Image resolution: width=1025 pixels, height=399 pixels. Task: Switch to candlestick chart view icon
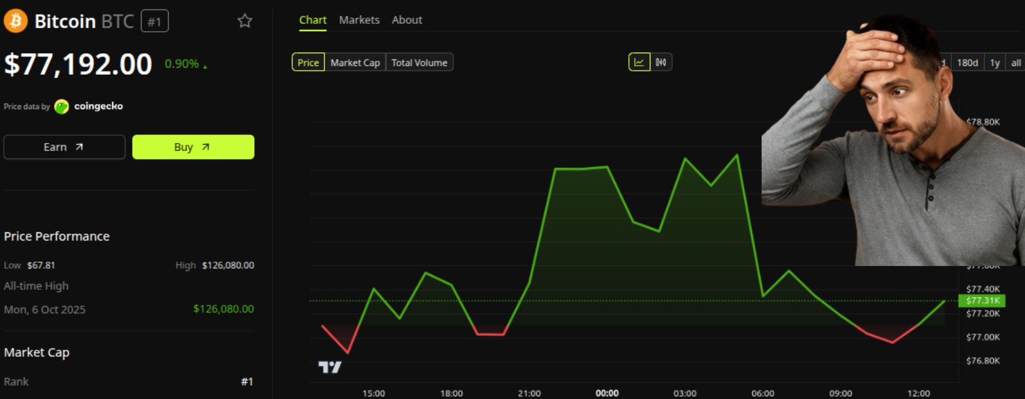661,62
